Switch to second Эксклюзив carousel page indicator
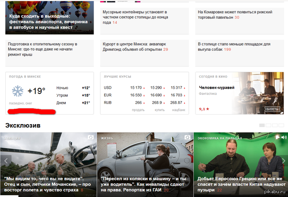 pyautogui.click(x=268, y=125)
